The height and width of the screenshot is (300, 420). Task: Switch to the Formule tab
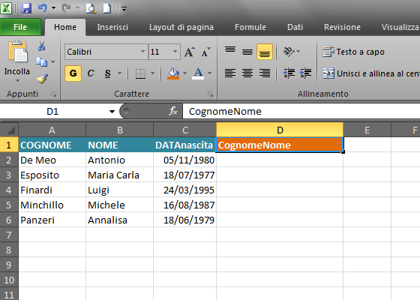click(x=250, y=27)
